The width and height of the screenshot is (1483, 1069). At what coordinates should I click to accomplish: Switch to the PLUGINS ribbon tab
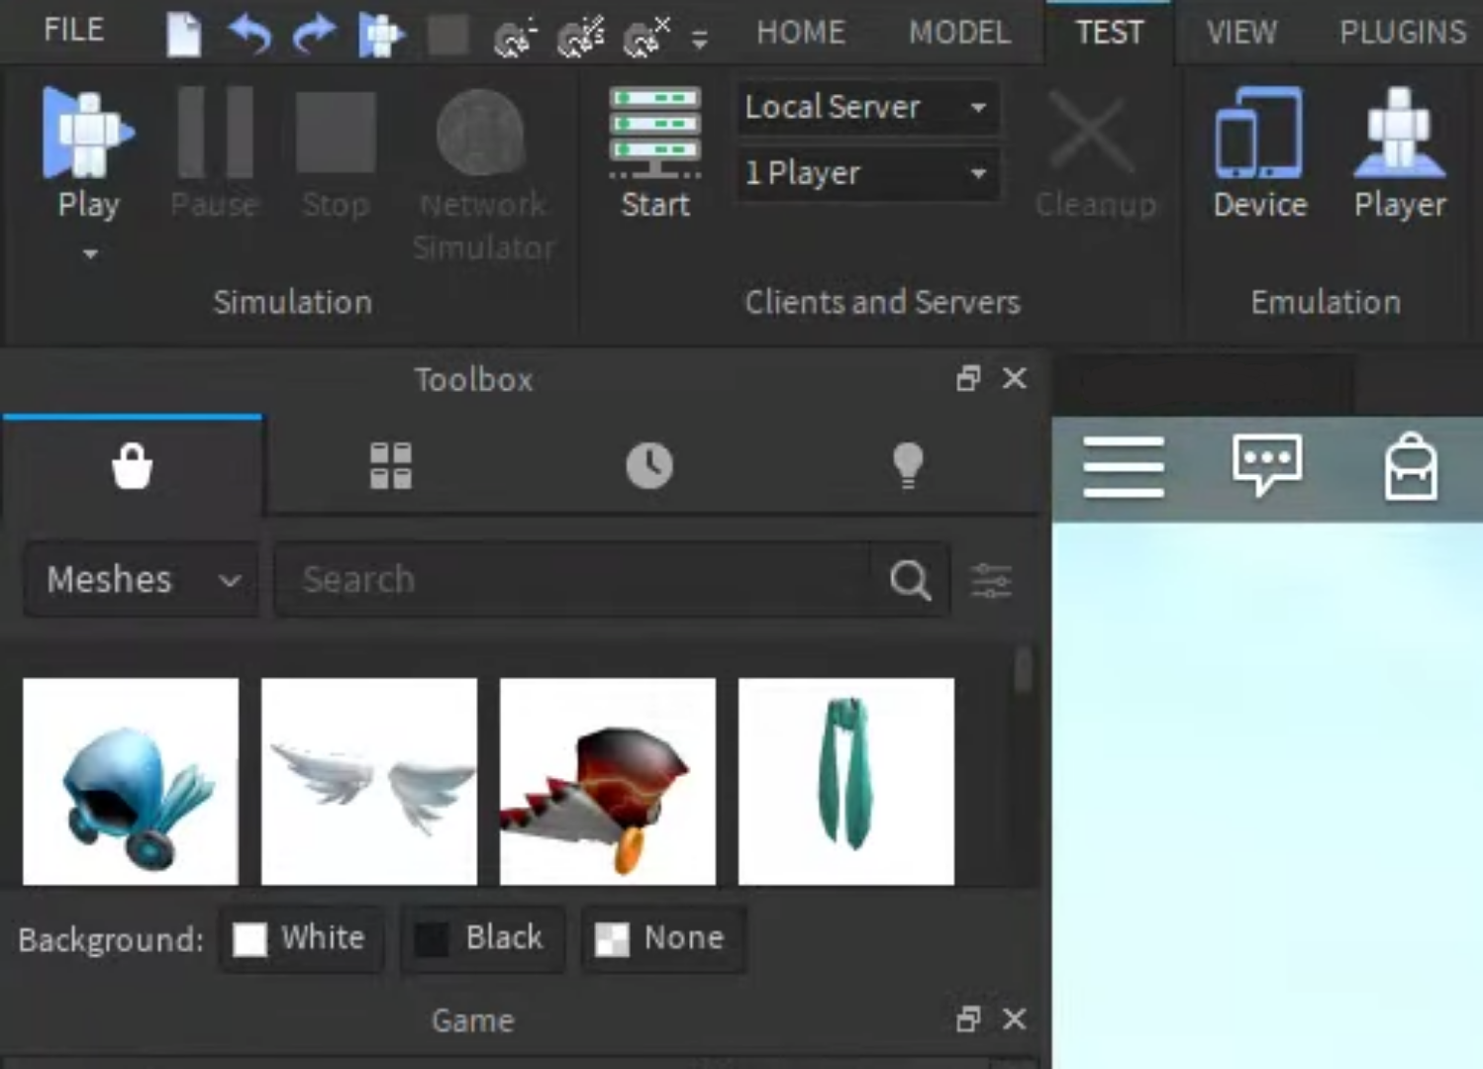click(x=1403, y=33)
